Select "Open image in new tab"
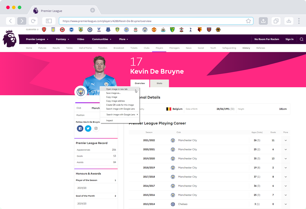The height and width of the screenshot is (209, 306). pyautogui.click(x=117, y=89)
